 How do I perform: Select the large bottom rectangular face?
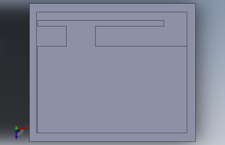[112, 90]
